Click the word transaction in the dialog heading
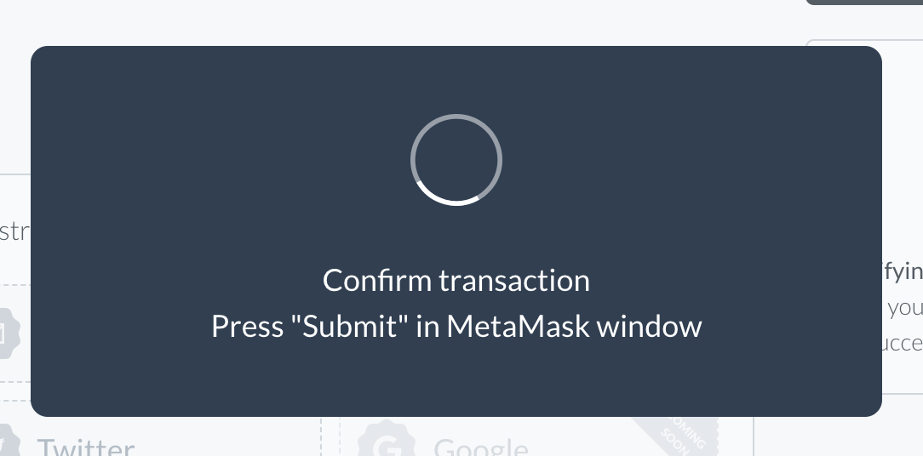 (x=514, y=280)
